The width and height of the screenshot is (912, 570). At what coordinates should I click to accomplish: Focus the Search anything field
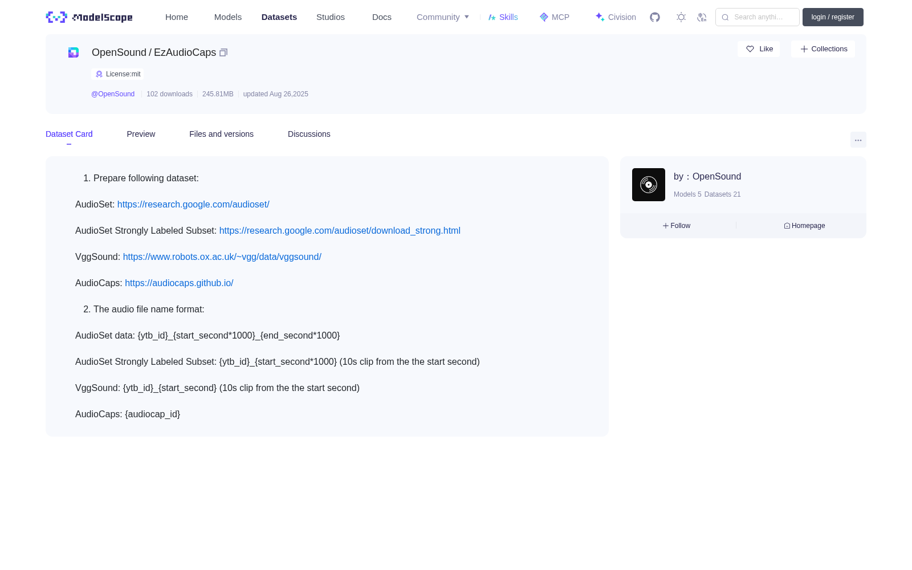click(758, 17)
